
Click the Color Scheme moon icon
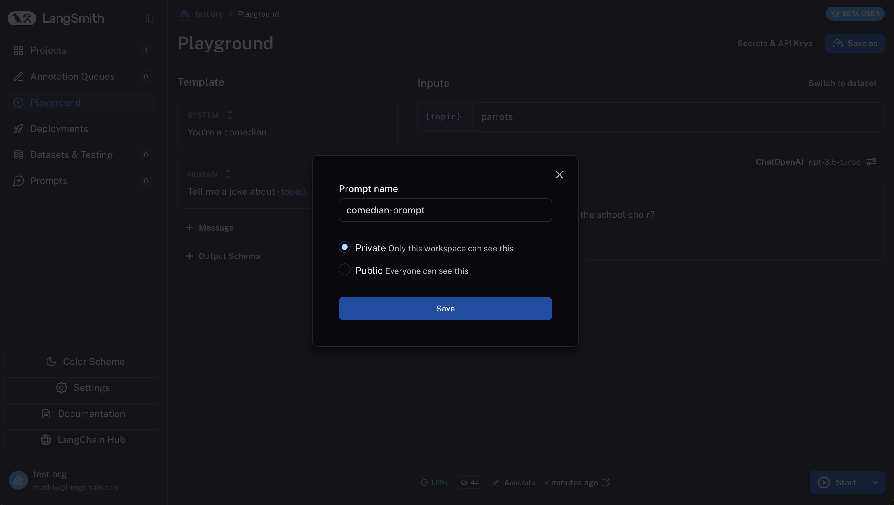[51, 361]
